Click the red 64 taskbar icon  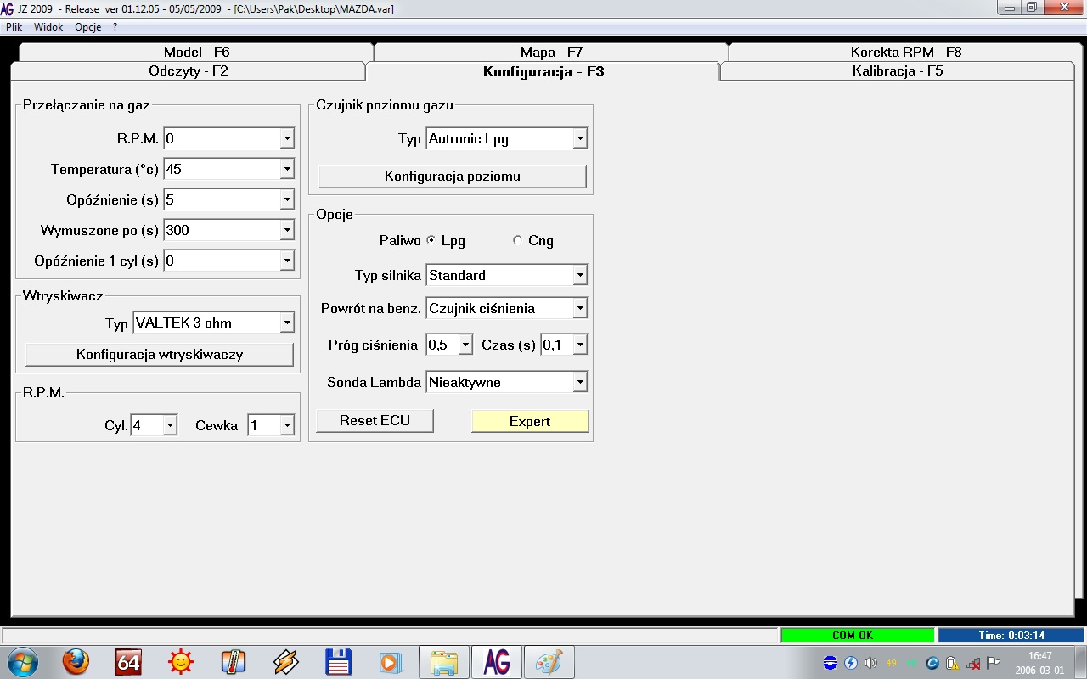tap(128, 661)
